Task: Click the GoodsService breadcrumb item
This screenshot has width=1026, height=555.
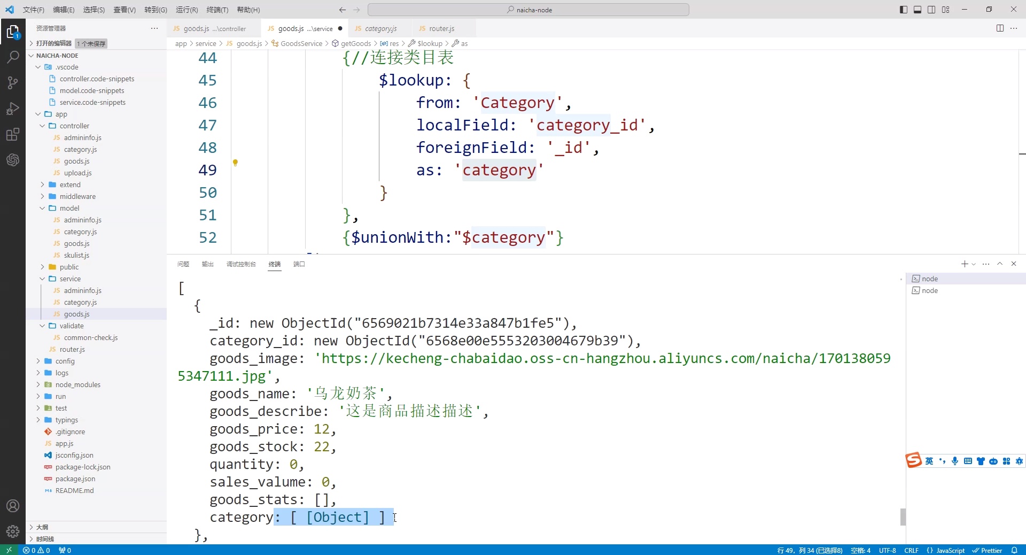Action: [301, 43]
